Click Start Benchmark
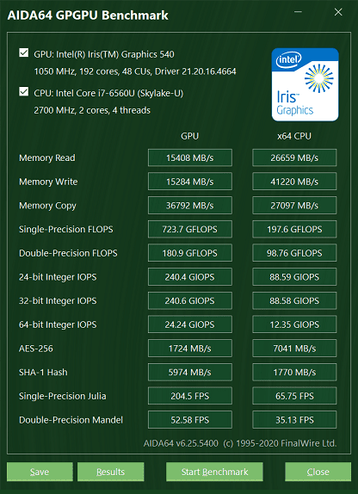 click(x=214, y=472)
